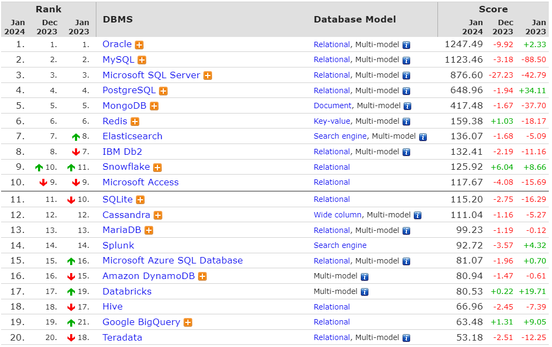Click the plus icon beside Snowflake

(x=157, y=168)
